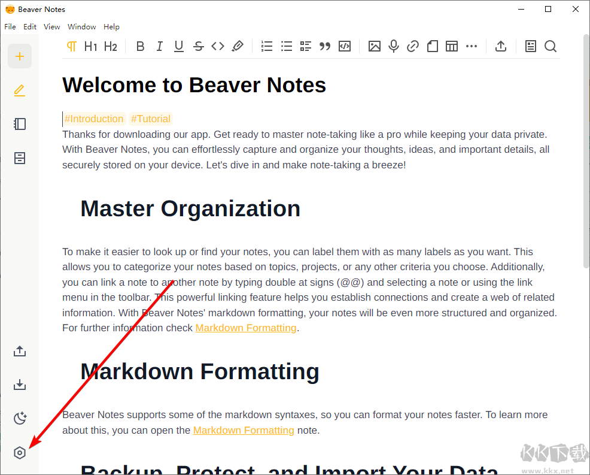Open search with the magnifier icon
This screenshot has width=590, height=475.
[550, 46]
